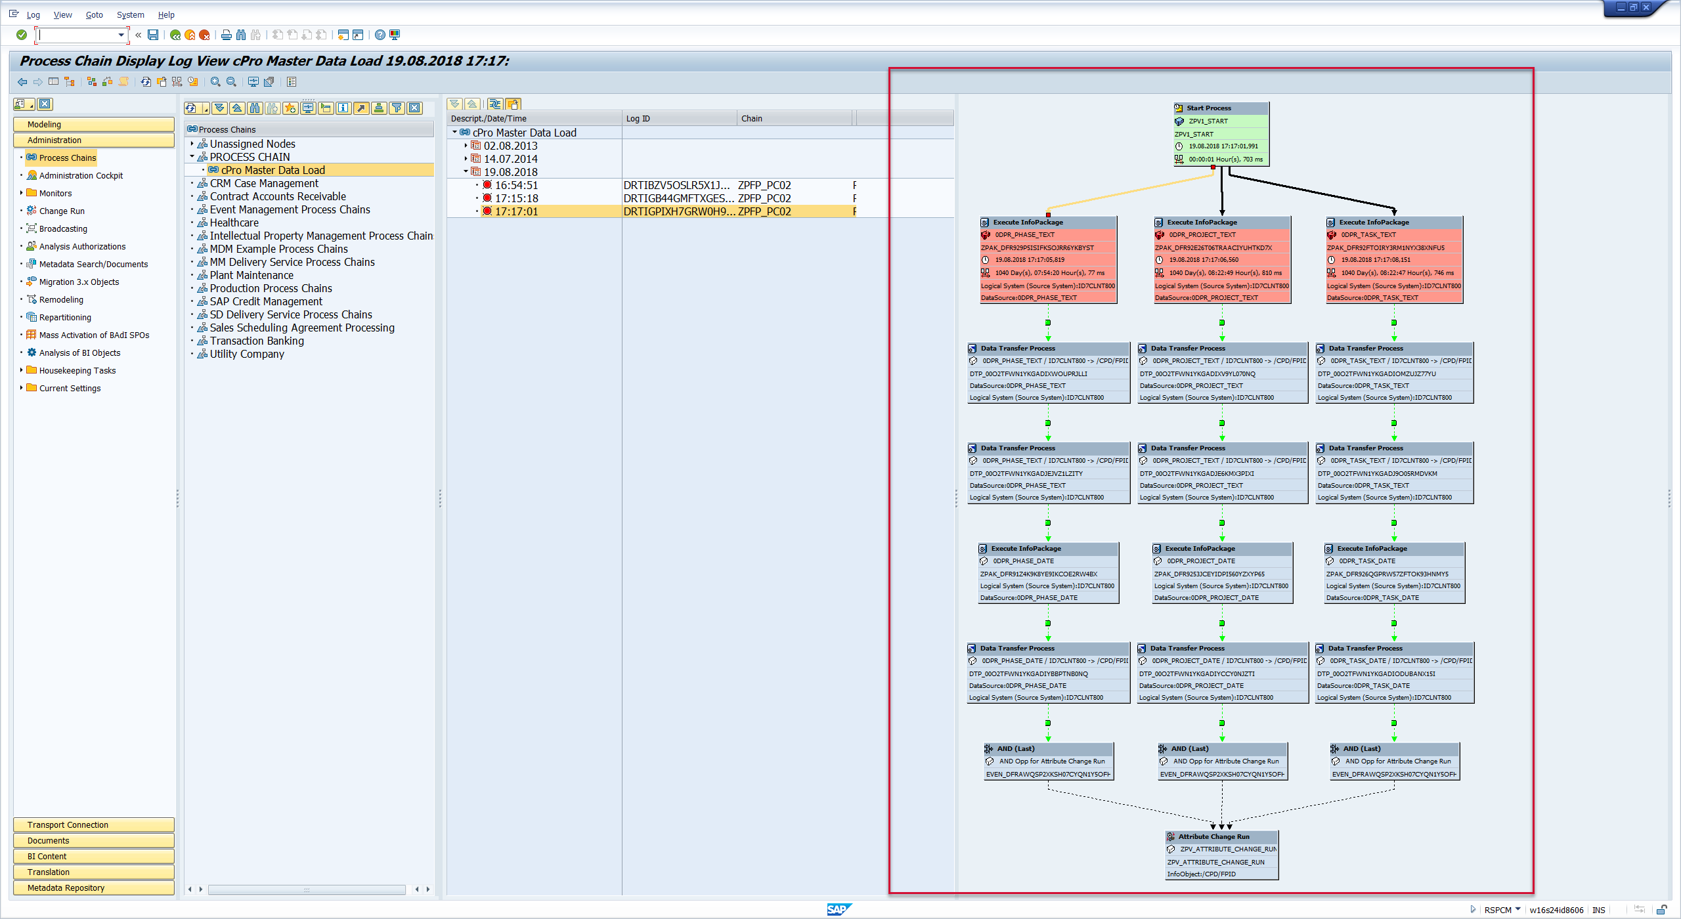Click the Zoom Out magnifier icon
The height and width of the screenshot is (919, 1681).
(x=231, y=82)
